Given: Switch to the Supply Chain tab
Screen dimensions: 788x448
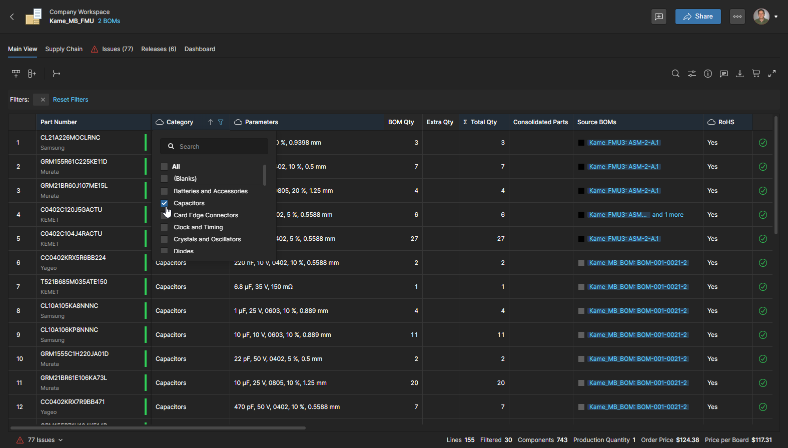Looking at the screenshot, I should click(64, 49).
